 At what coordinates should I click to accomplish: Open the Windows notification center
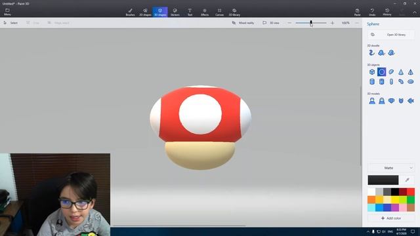pyautogui.click(x=413, y=231)
